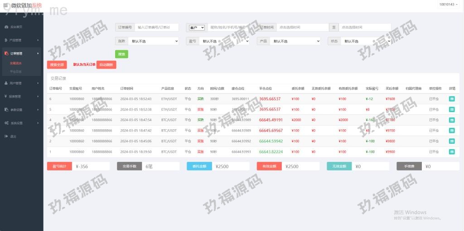The height and width of the screenshot is (231, 464).
Task: Click the 订单编号 input field
Action: pos(156,28)
